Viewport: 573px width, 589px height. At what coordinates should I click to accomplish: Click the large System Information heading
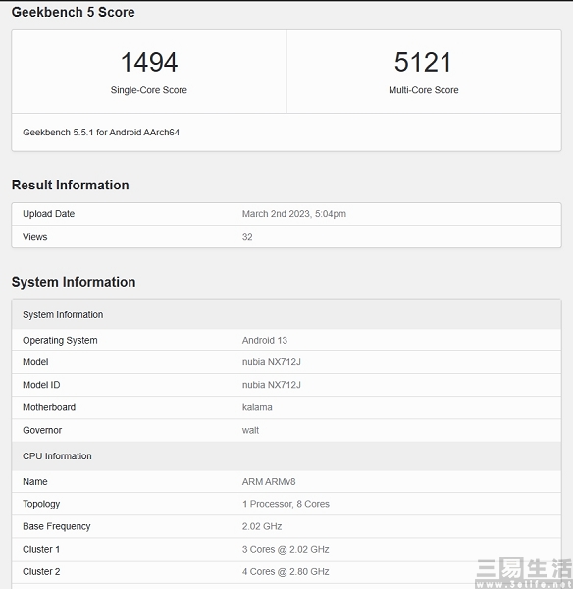tap(74, 282)
